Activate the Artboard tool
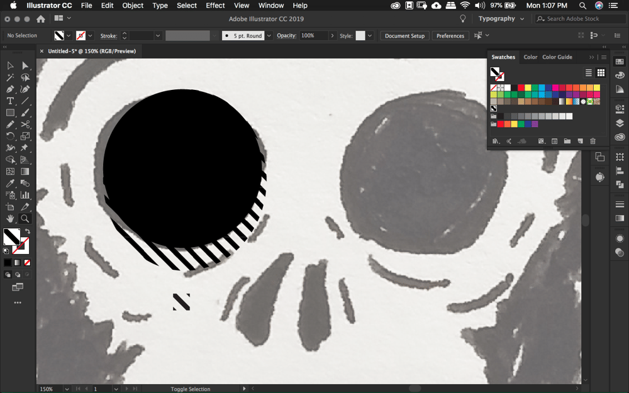629x393 pixels. [x=10, y=207]
